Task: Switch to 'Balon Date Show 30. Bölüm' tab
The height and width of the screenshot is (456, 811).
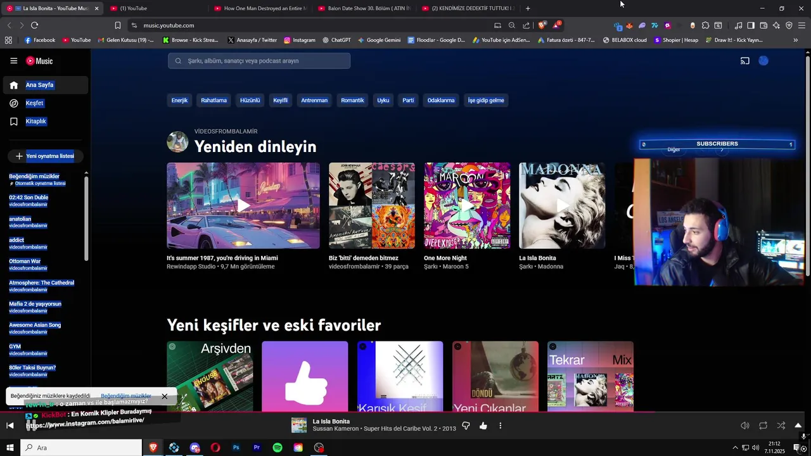Action: coord(364,8)
